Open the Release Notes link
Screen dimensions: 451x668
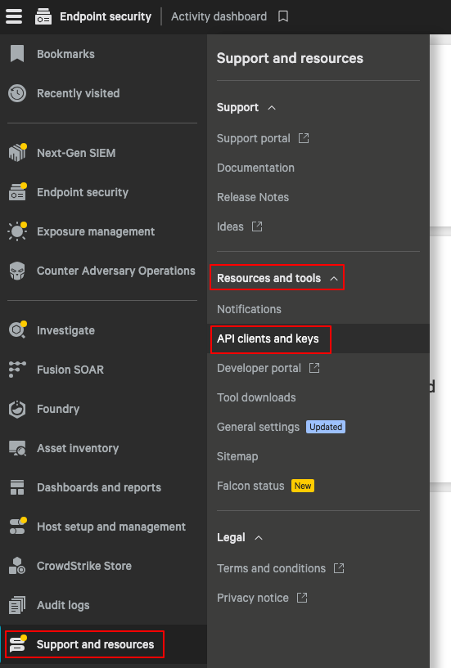tap(253, 197)
